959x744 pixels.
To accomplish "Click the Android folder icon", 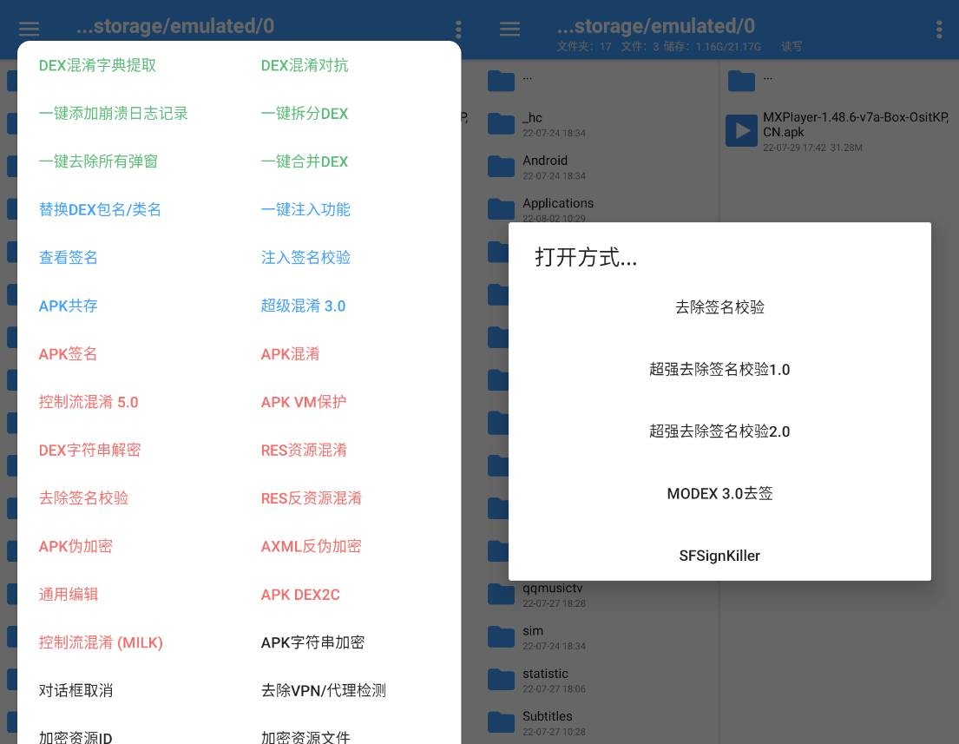I will tap(501, 167).
